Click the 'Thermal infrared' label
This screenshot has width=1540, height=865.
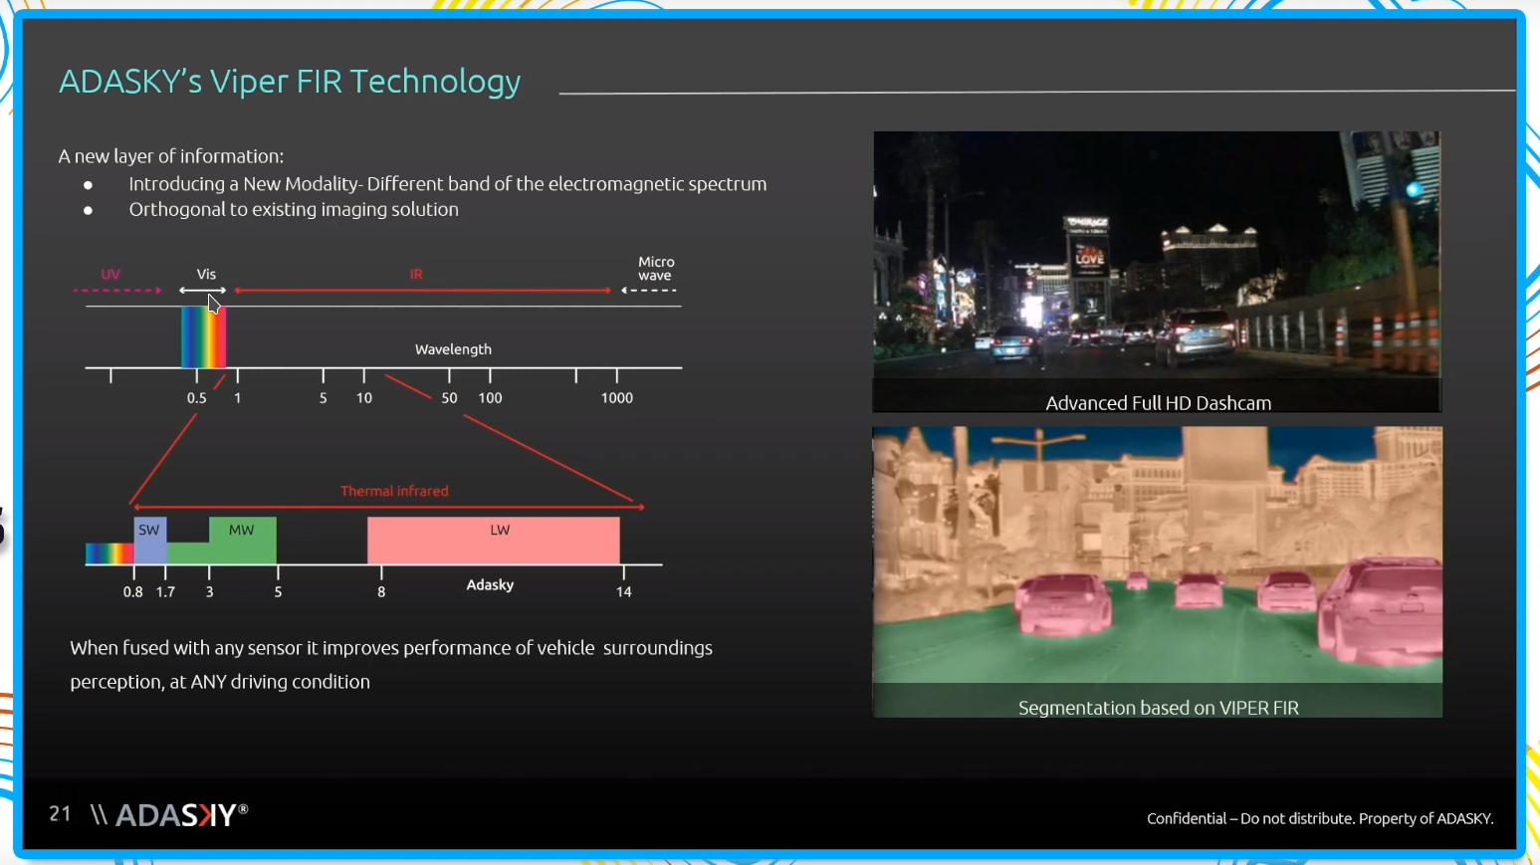coord(394,491)
